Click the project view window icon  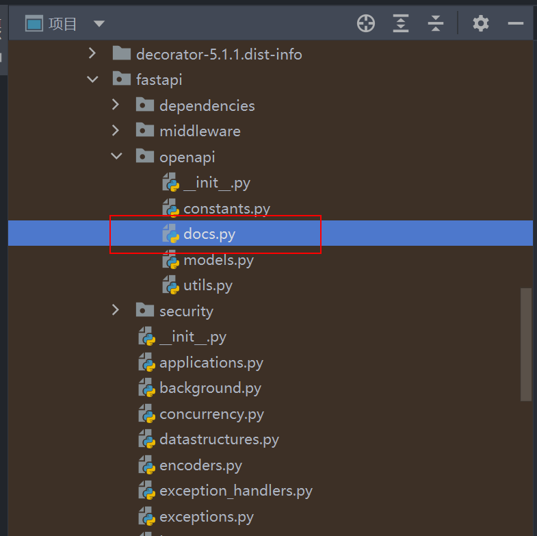coord(34,24)
